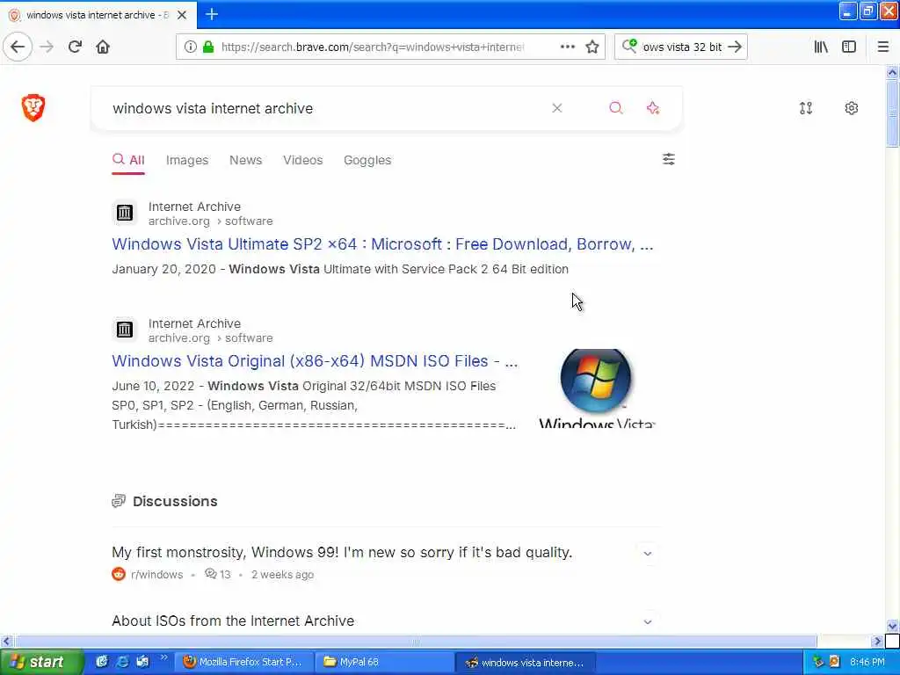Click the search engine magnifier icon
Screen dimensions: 900x675
coord(629,46)
